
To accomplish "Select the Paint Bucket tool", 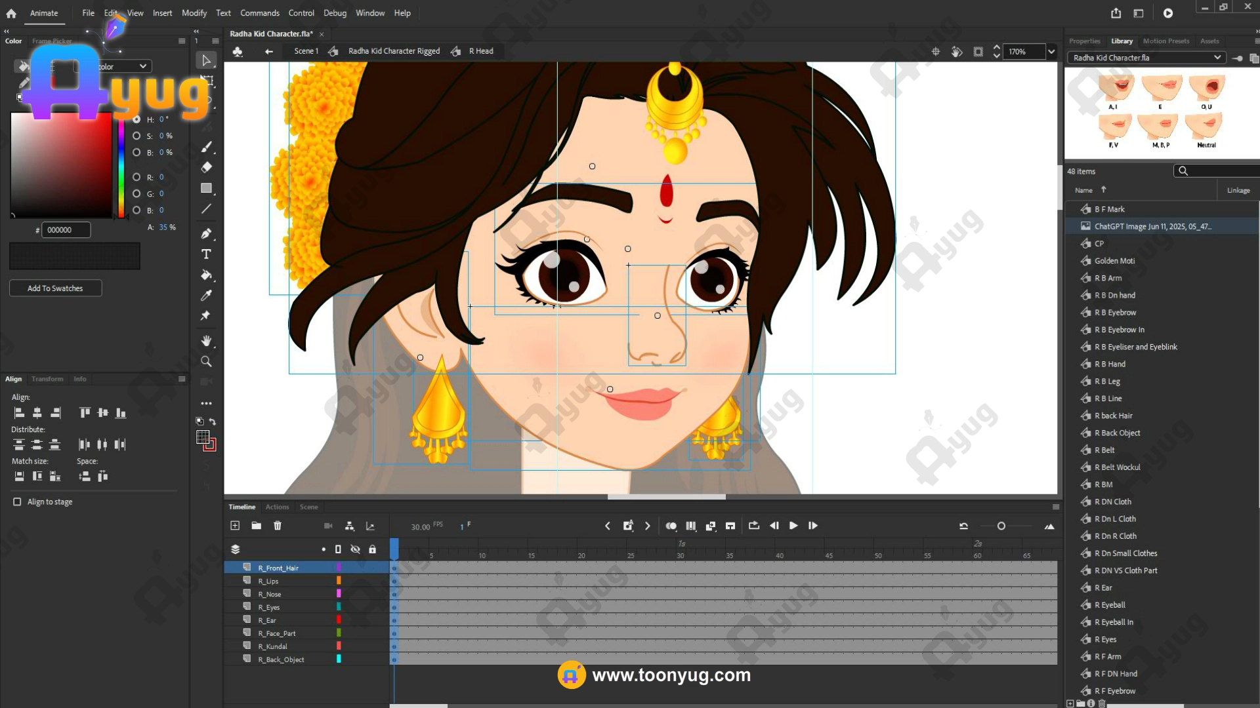I will [x=206, y=275].
